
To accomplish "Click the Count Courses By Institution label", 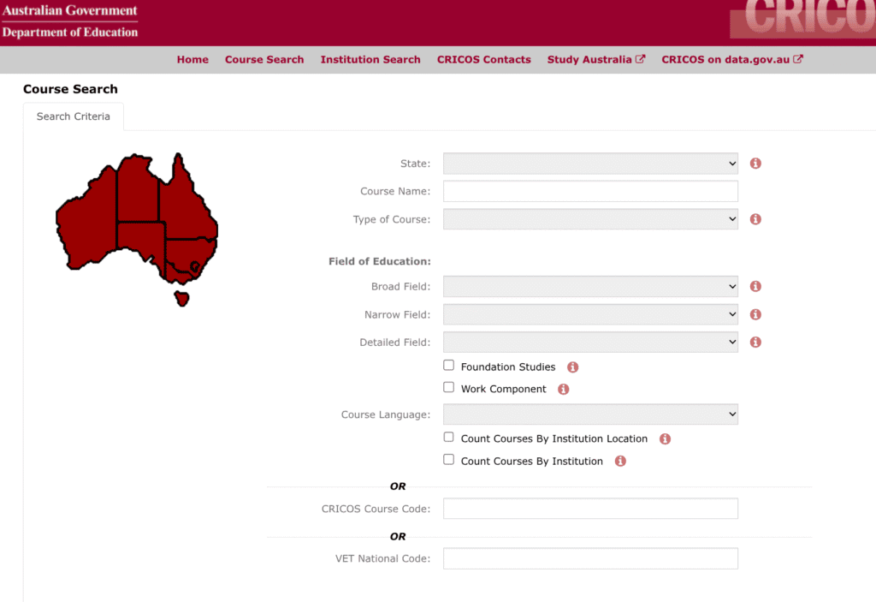I will click(532, 461).
